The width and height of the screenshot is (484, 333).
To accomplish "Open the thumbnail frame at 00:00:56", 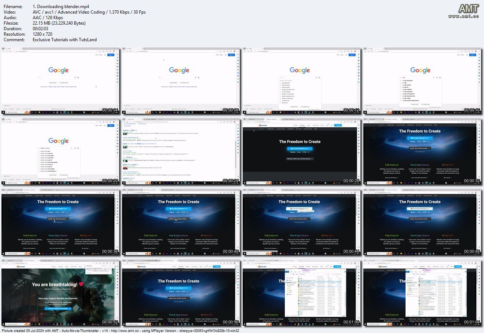I will click(x=181, y=293).
